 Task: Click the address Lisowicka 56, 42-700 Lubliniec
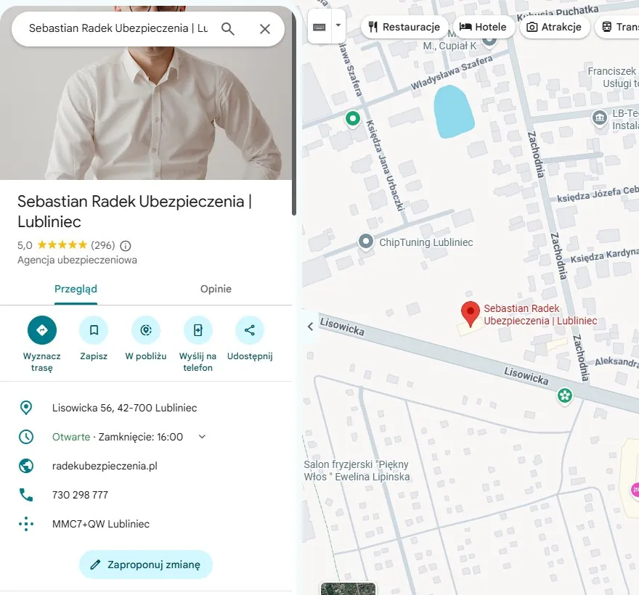[125, 408]
